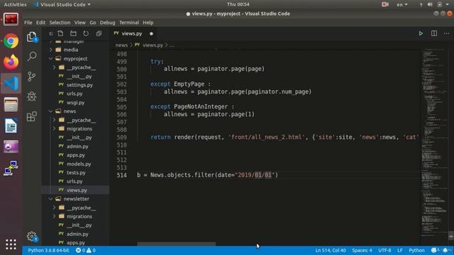
Task: Open the Help menu
Action: pos(148,23)
